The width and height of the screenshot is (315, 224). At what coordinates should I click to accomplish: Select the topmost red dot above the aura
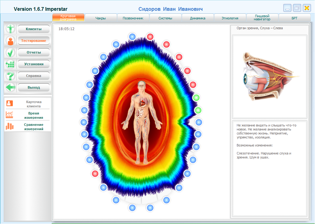[x=150, y=37]
